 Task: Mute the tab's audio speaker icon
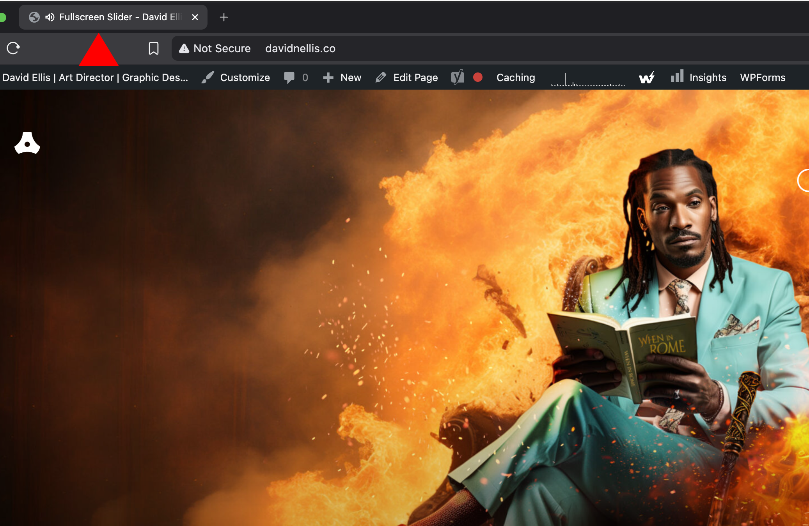50,17
